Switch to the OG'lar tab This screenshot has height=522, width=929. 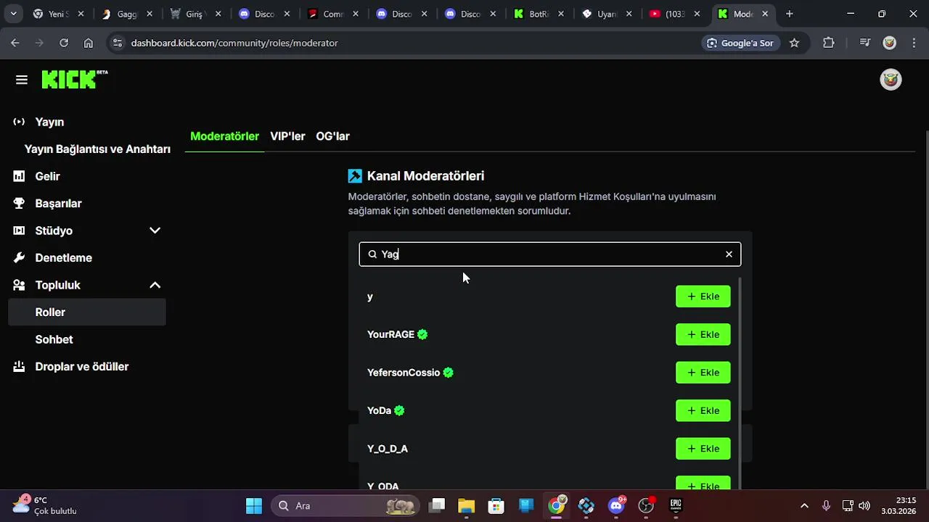332,136
